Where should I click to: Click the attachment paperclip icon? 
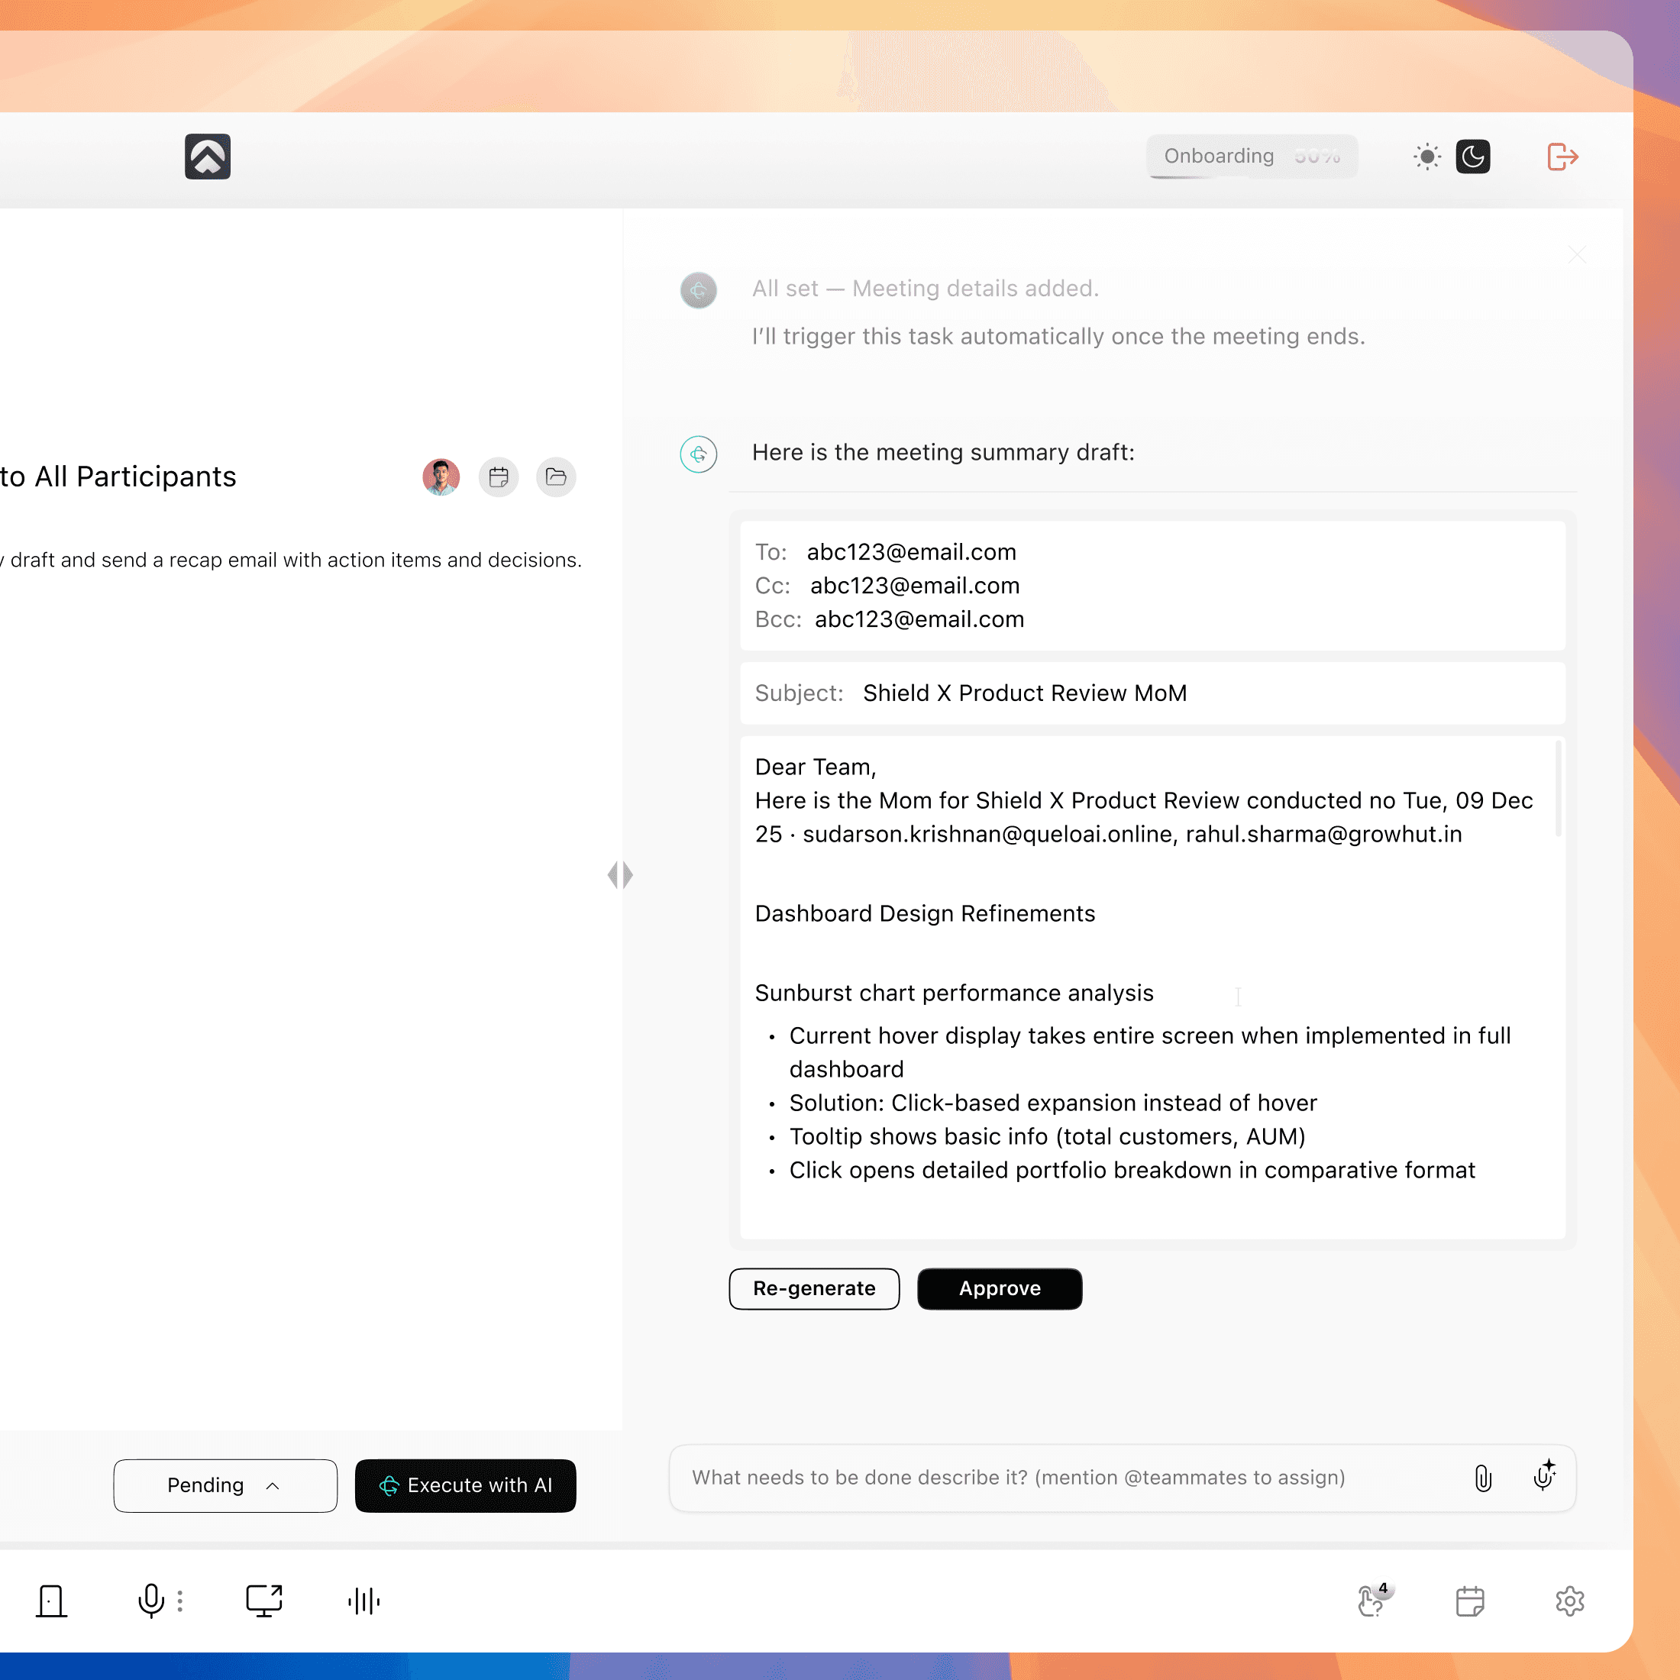(x=1483, y=1478)
